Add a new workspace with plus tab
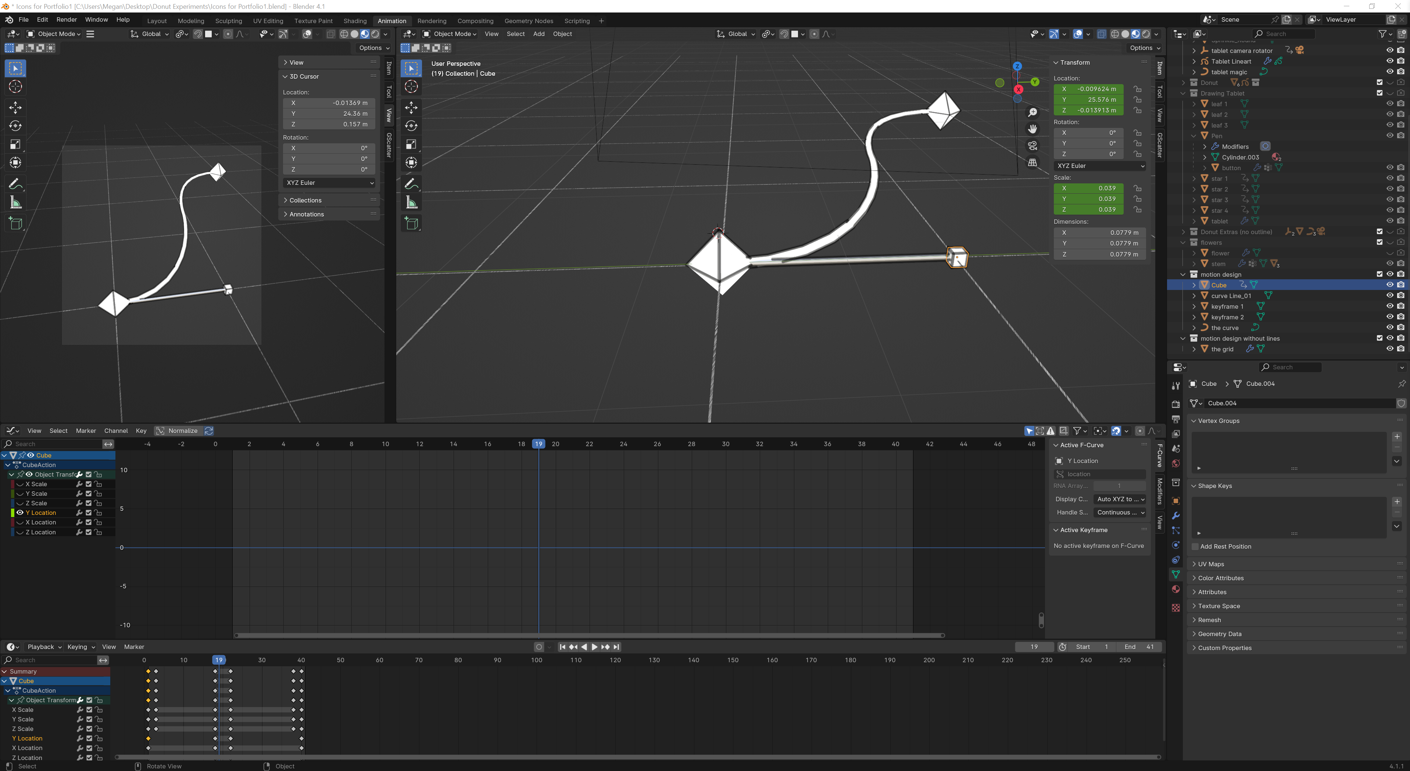 [x=601, y=21]
